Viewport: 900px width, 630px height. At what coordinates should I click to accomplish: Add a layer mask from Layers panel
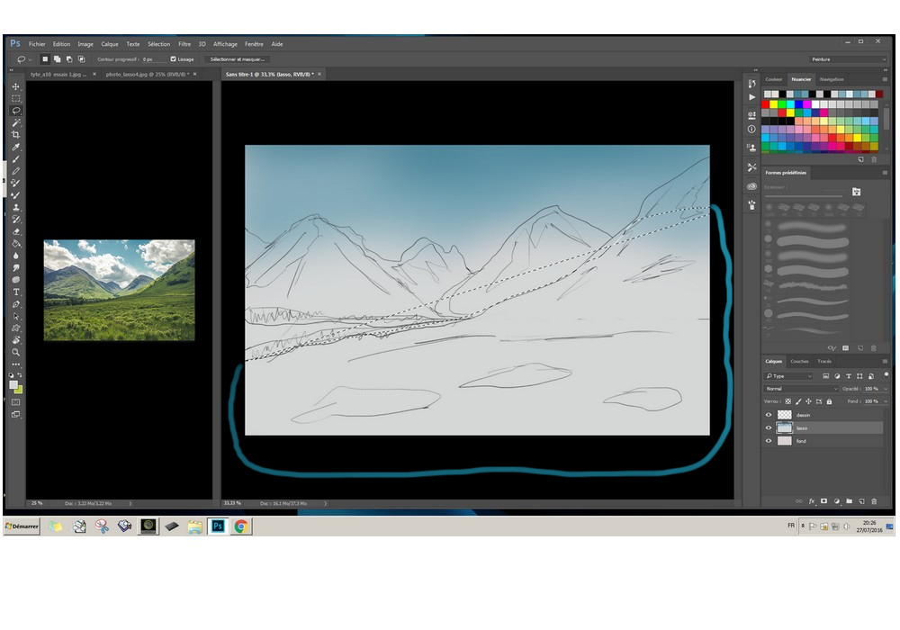pyautogui.click(x=823, y=500)
